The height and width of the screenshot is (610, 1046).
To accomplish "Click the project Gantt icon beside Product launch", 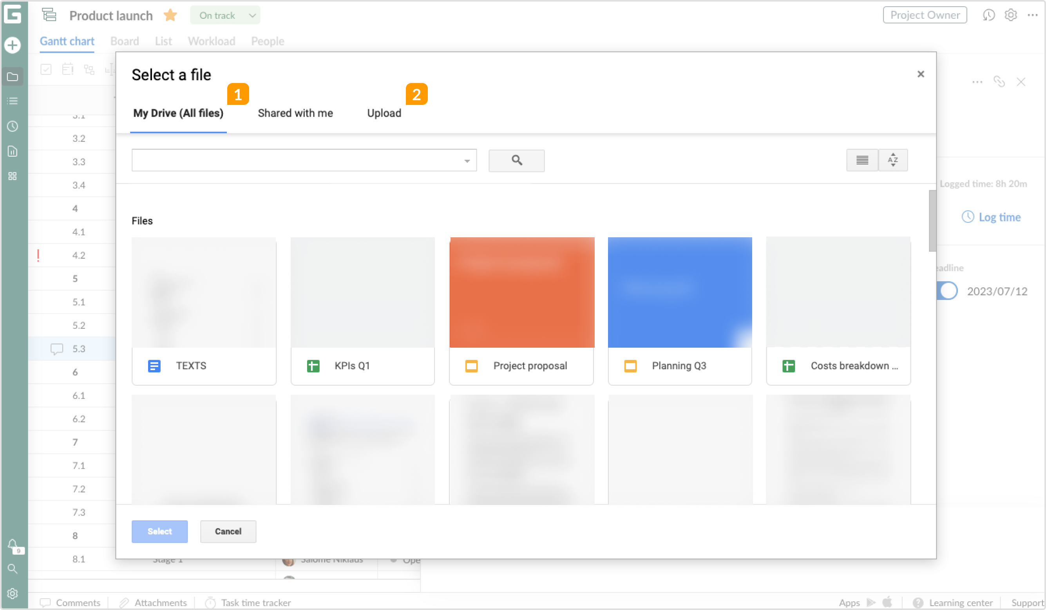I will [49, 15].
